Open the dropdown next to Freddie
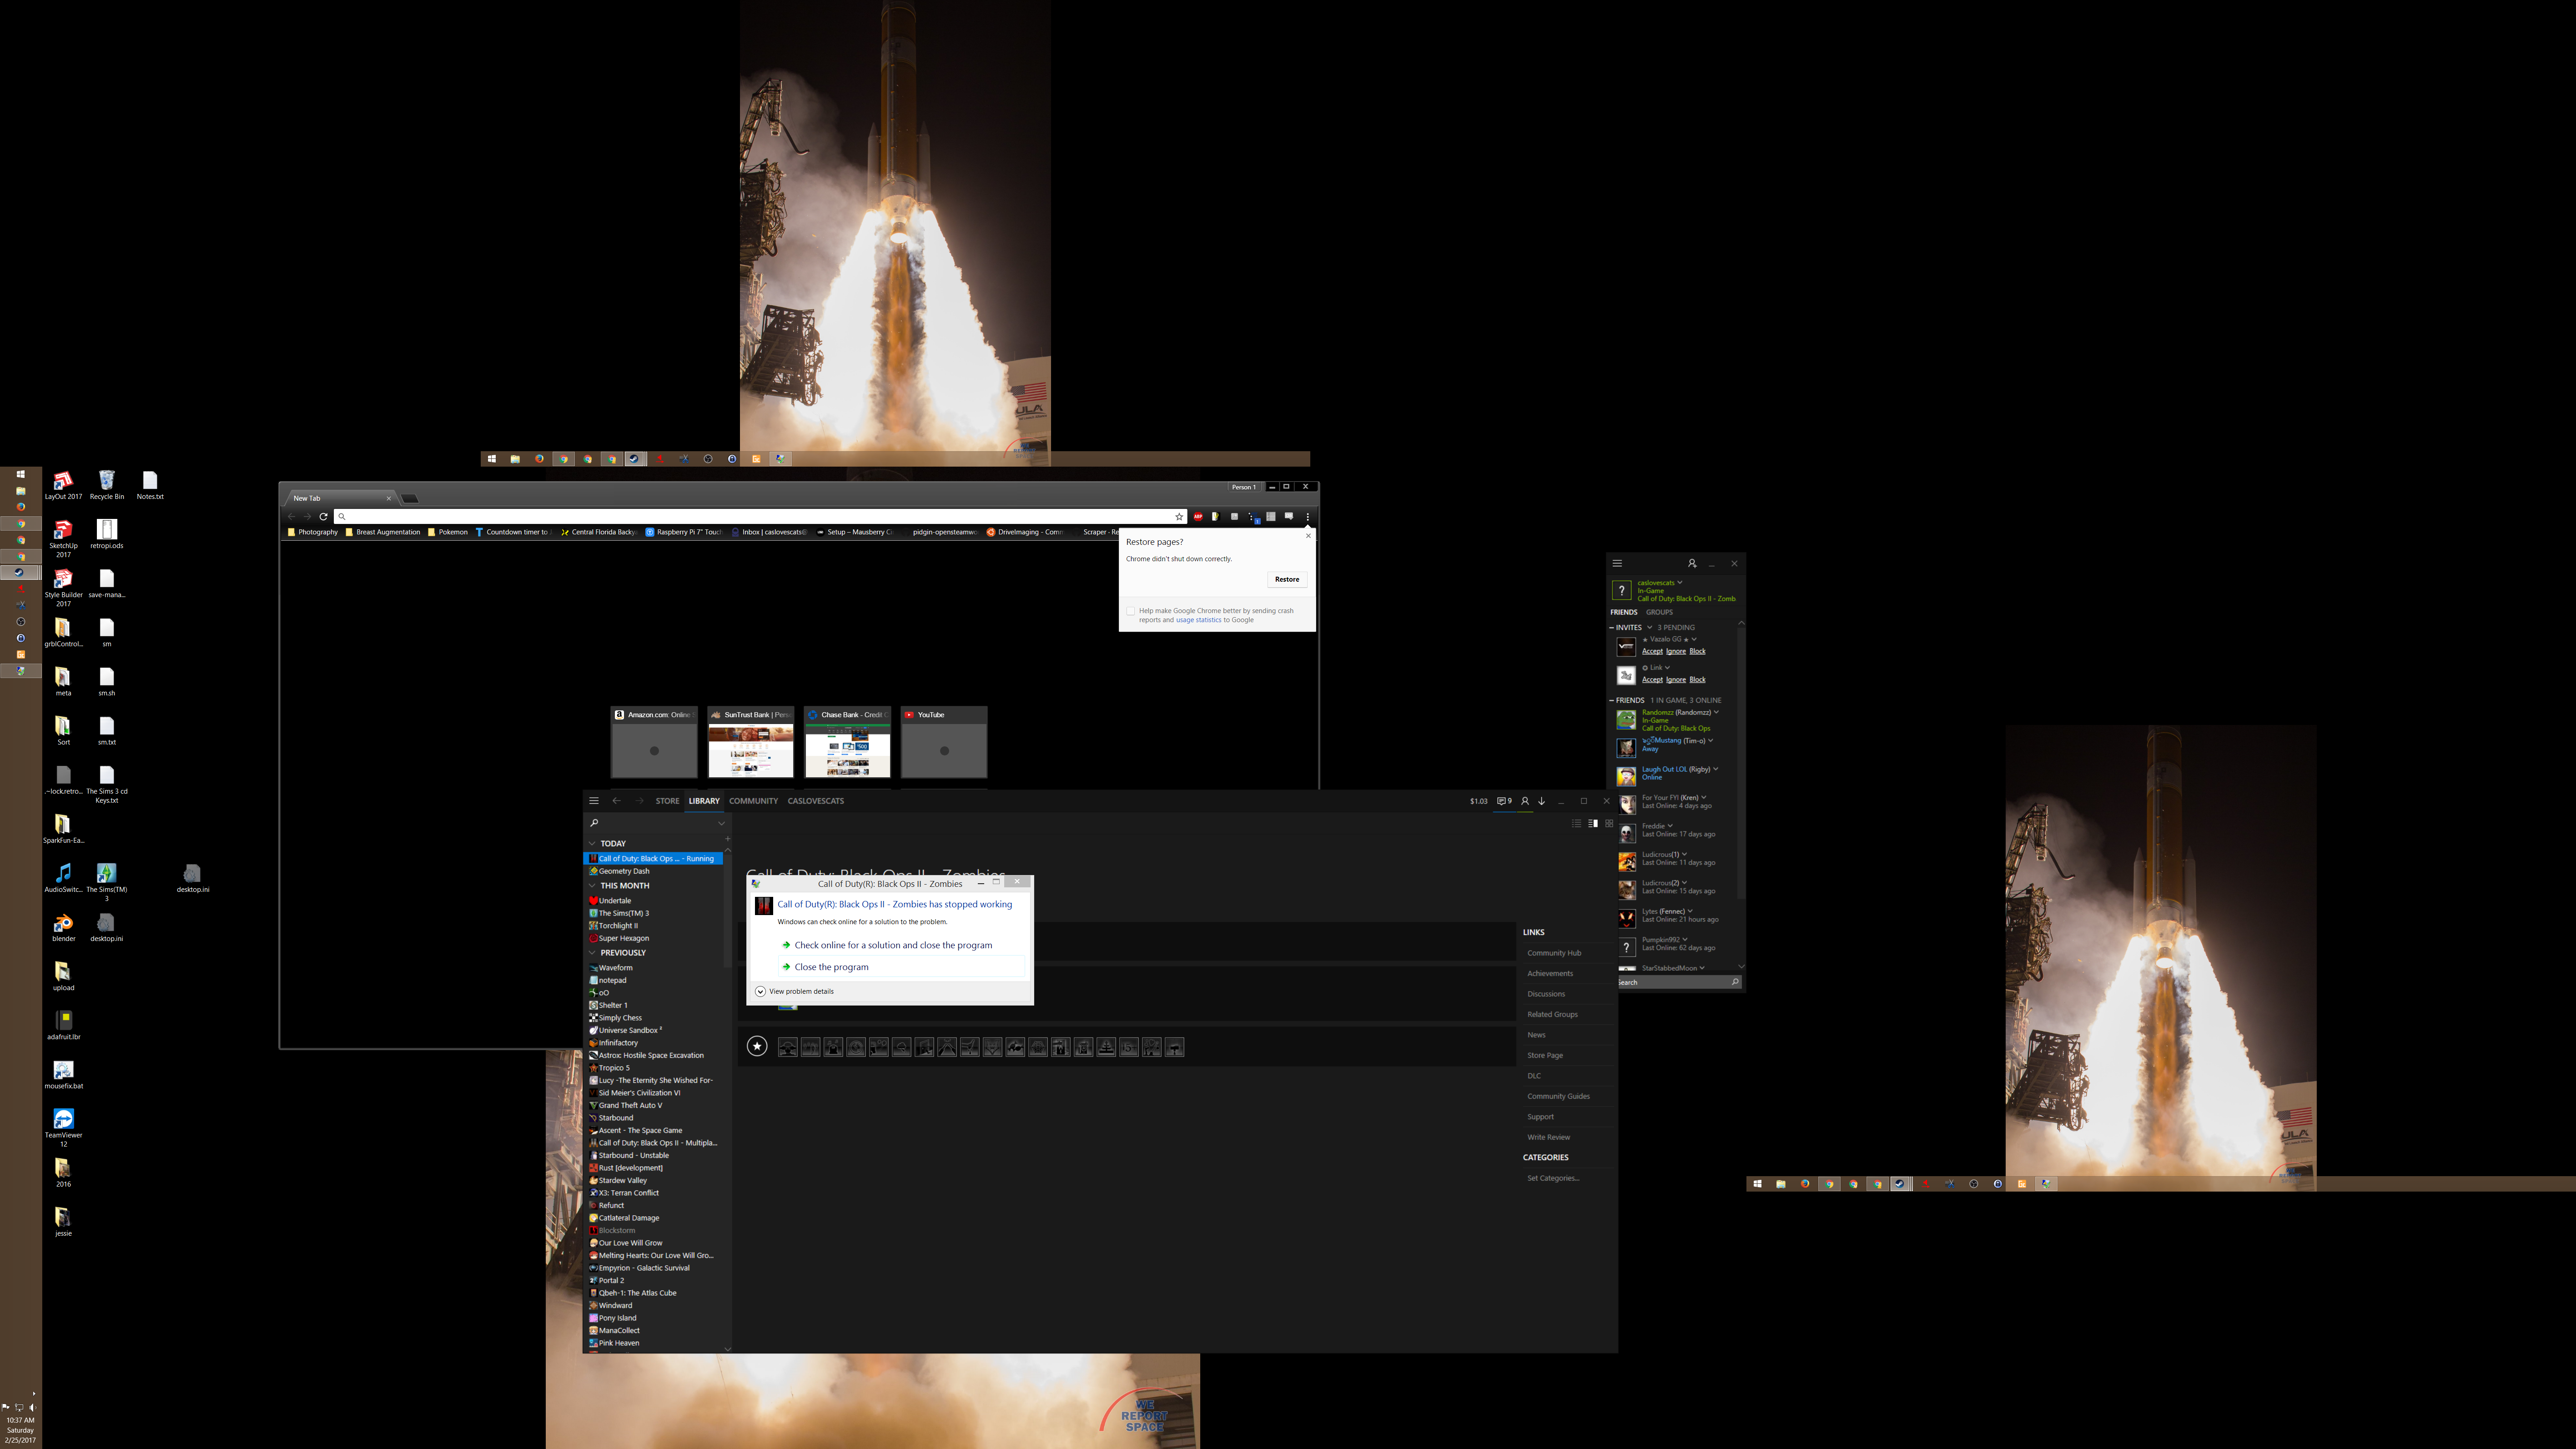 click(x=1670, y=826)
